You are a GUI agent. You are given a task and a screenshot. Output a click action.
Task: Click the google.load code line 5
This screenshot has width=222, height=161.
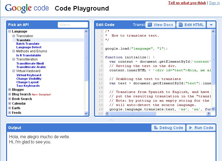pyautogui.click(x=136, y=49)
